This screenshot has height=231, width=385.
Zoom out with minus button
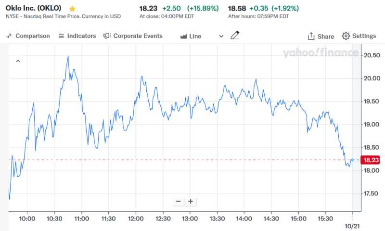pos(179,201)
